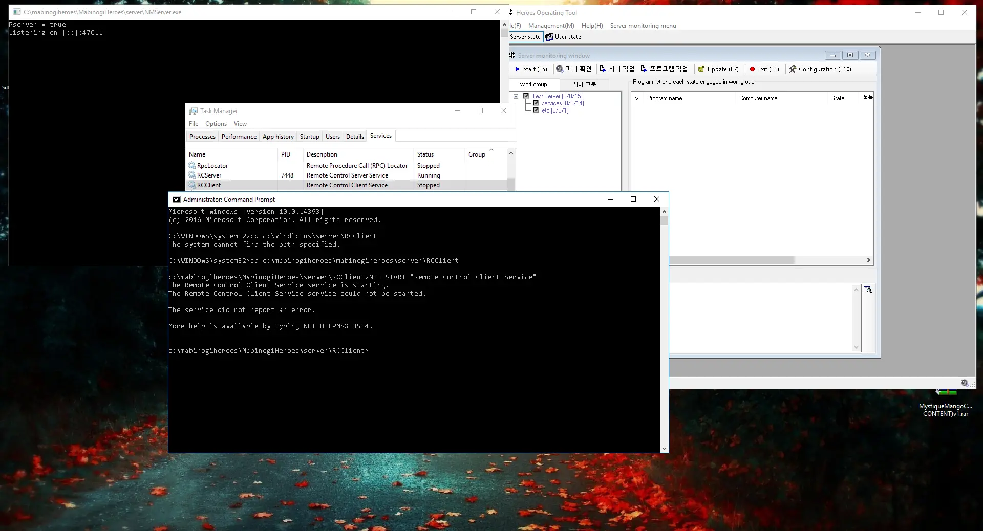Open the Help(H) menu

tap(592, 26)
